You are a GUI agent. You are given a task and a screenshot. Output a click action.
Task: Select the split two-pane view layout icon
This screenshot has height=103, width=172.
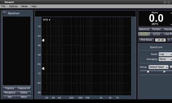point(156,34)
